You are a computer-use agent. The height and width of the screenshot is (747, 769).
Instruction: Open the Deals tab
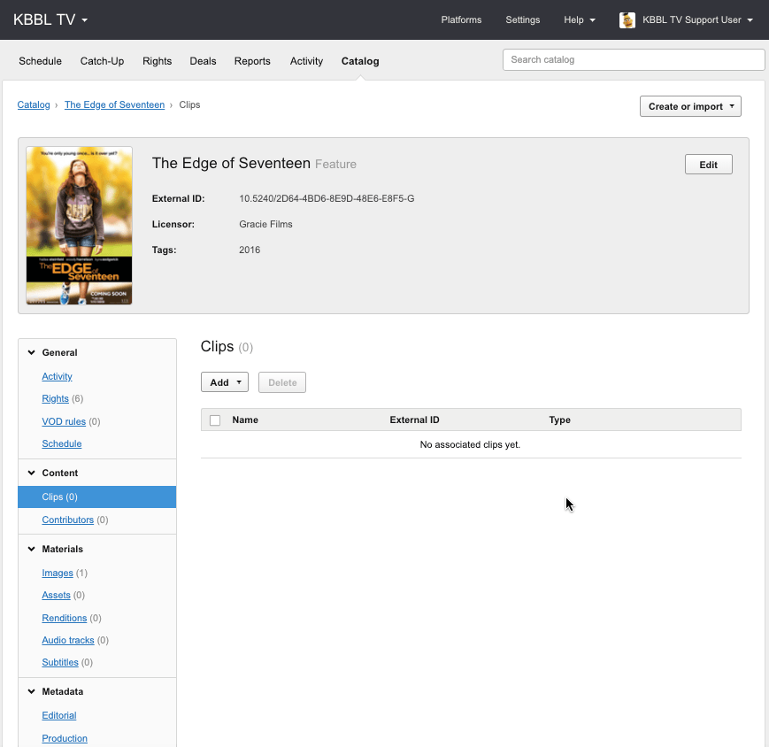click(203, 61)
